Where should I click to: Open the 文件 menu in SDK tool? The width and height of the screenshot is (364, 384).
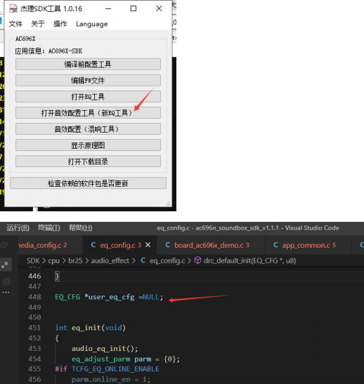tap(15, 24)
